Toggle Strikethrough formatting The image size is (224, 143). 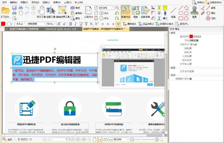click(x=86, y=24)
